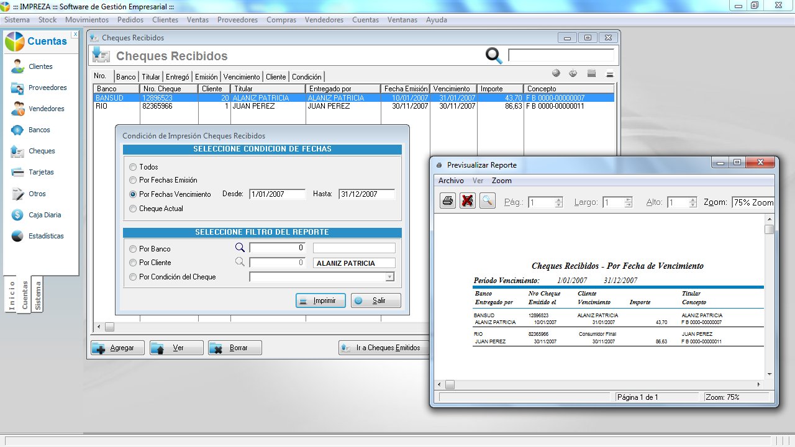Open the Proveedores menu

(x=237, y=20)
